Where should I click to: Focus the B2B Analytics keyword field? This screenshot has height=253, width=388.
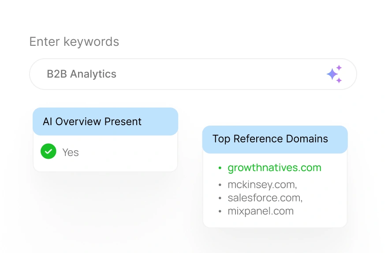pos(193,74)
